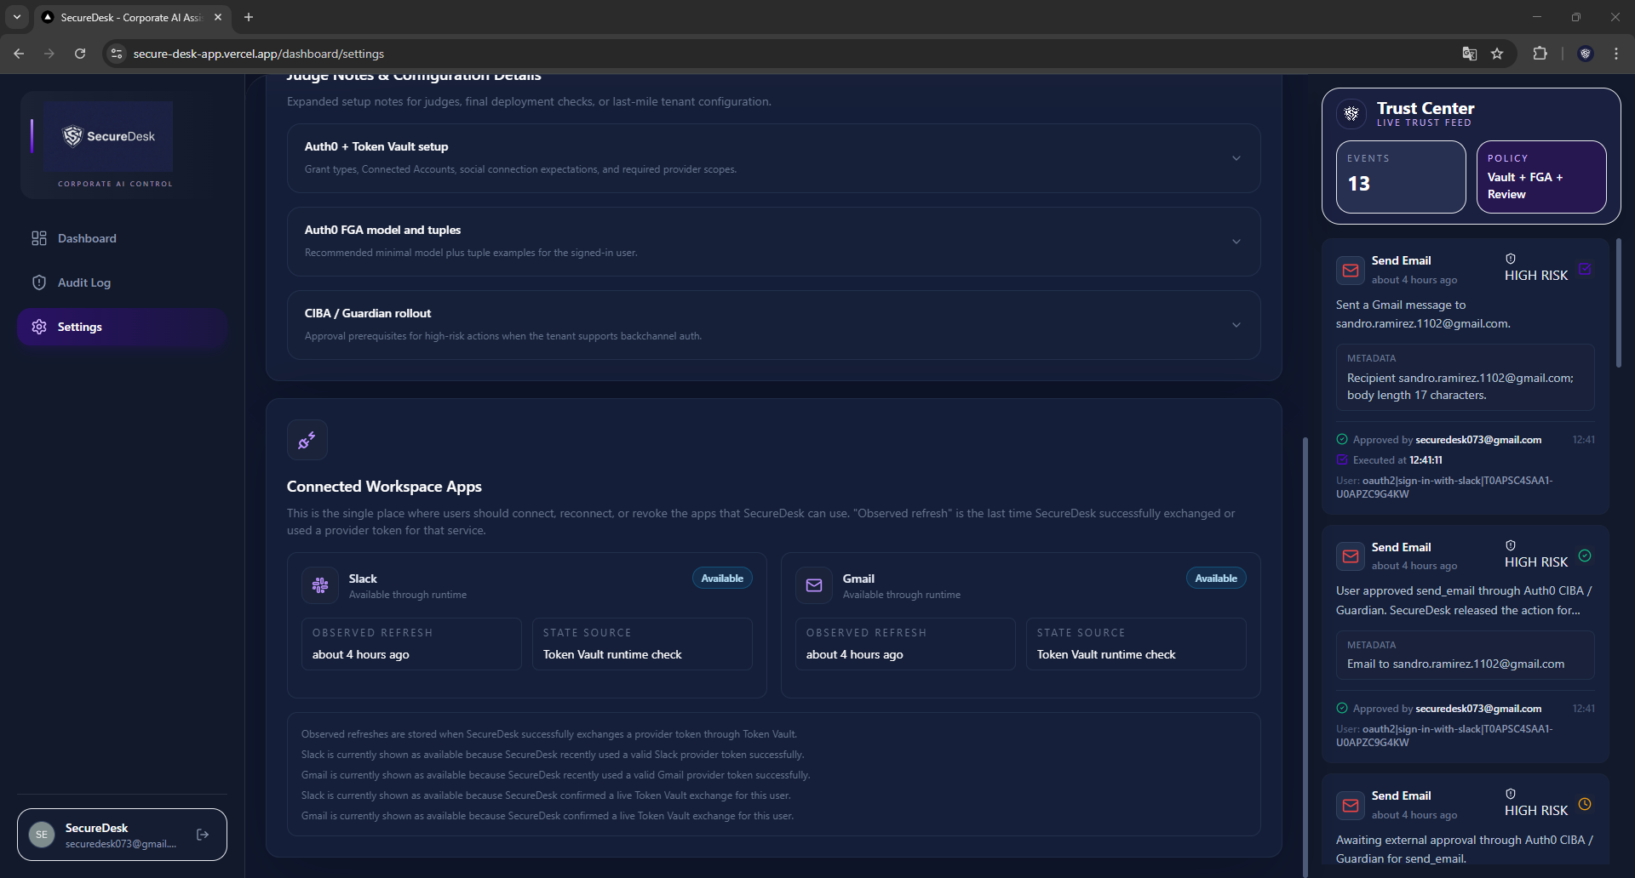Click Slack's Available status badge
Image resolution: width=1635 pixels, height=878 pixels.
click(x=722, y=579)
